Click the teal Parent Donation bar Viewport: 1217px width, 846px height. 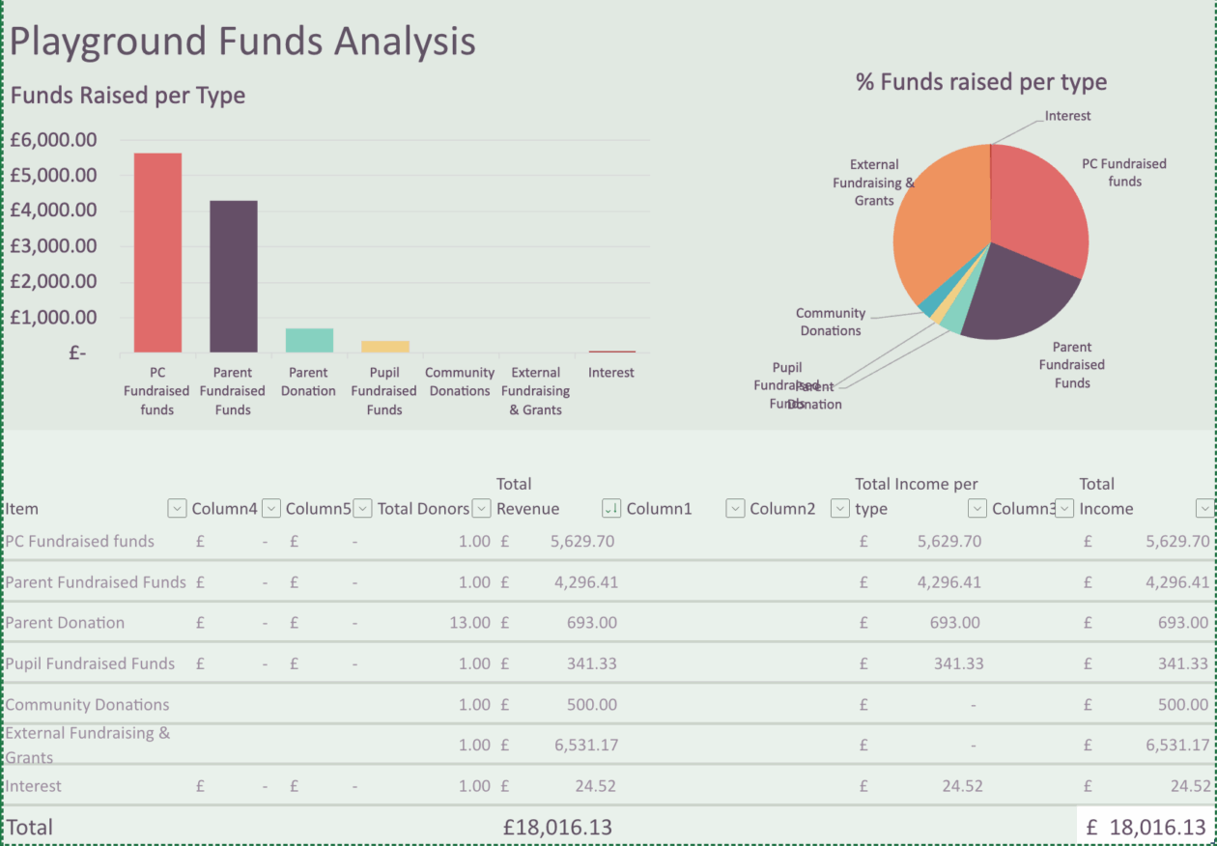[309, 341]
